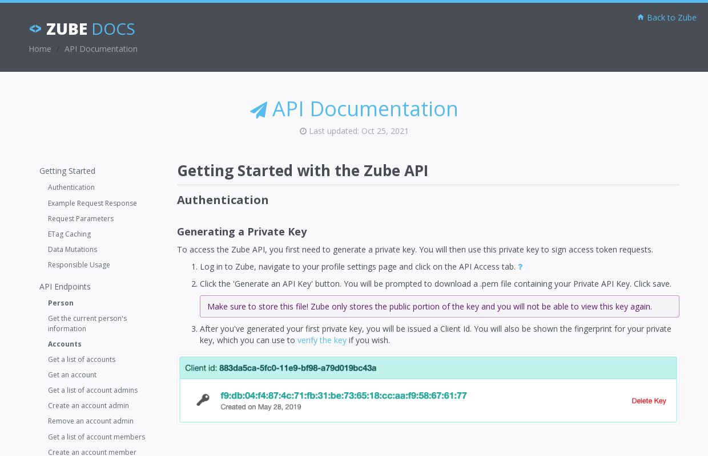This screenshot has width=708, height=456.
Task: Jump to Authentication in the sidebar
Action: [x=71, y=187]
